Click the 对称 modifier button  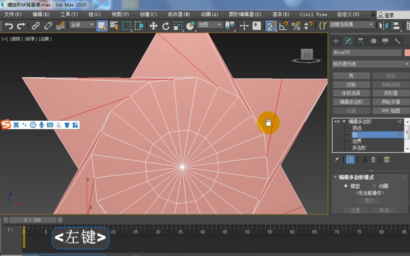(x=351, y=85)
